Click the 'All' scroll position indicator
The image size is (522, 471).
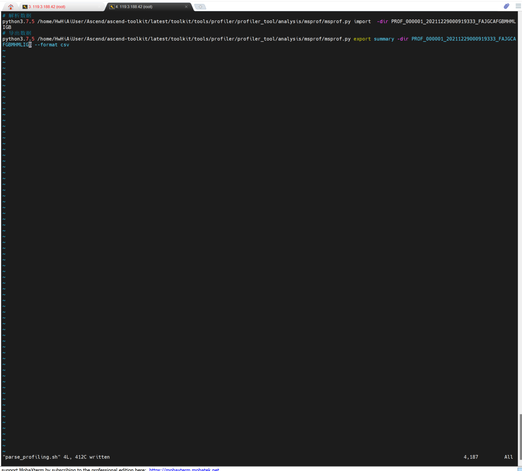pos(509,457)
